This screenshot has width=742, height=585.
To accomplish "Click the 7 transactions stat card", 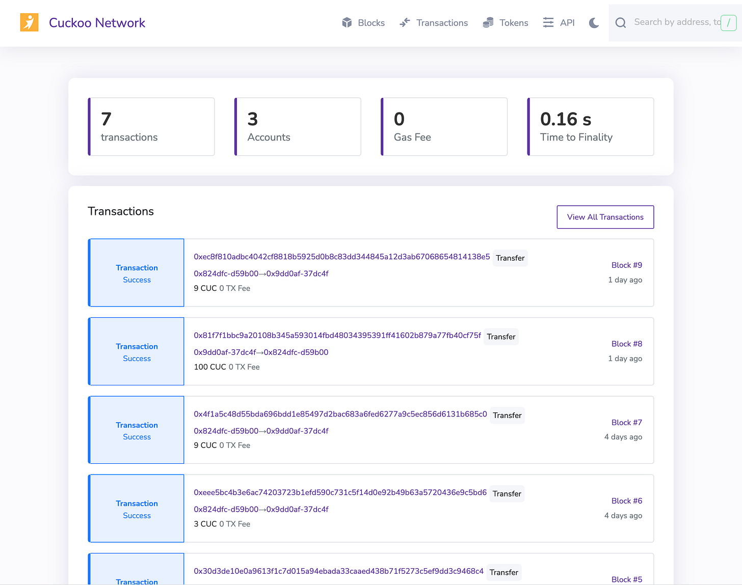I will pos(151,127).
